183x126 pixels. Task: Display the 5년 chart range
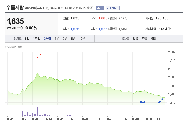(73, 39)
